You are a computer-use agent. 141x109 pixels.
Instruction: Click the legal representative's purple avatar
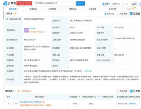[x=26, y=30]
